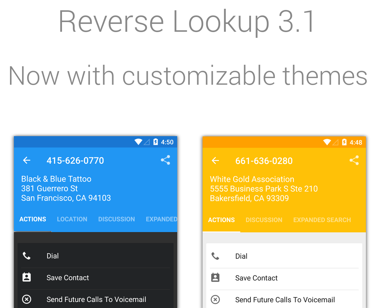
Task: Tap contact icon in dark theme list
Action: click(x=27, y=277)
